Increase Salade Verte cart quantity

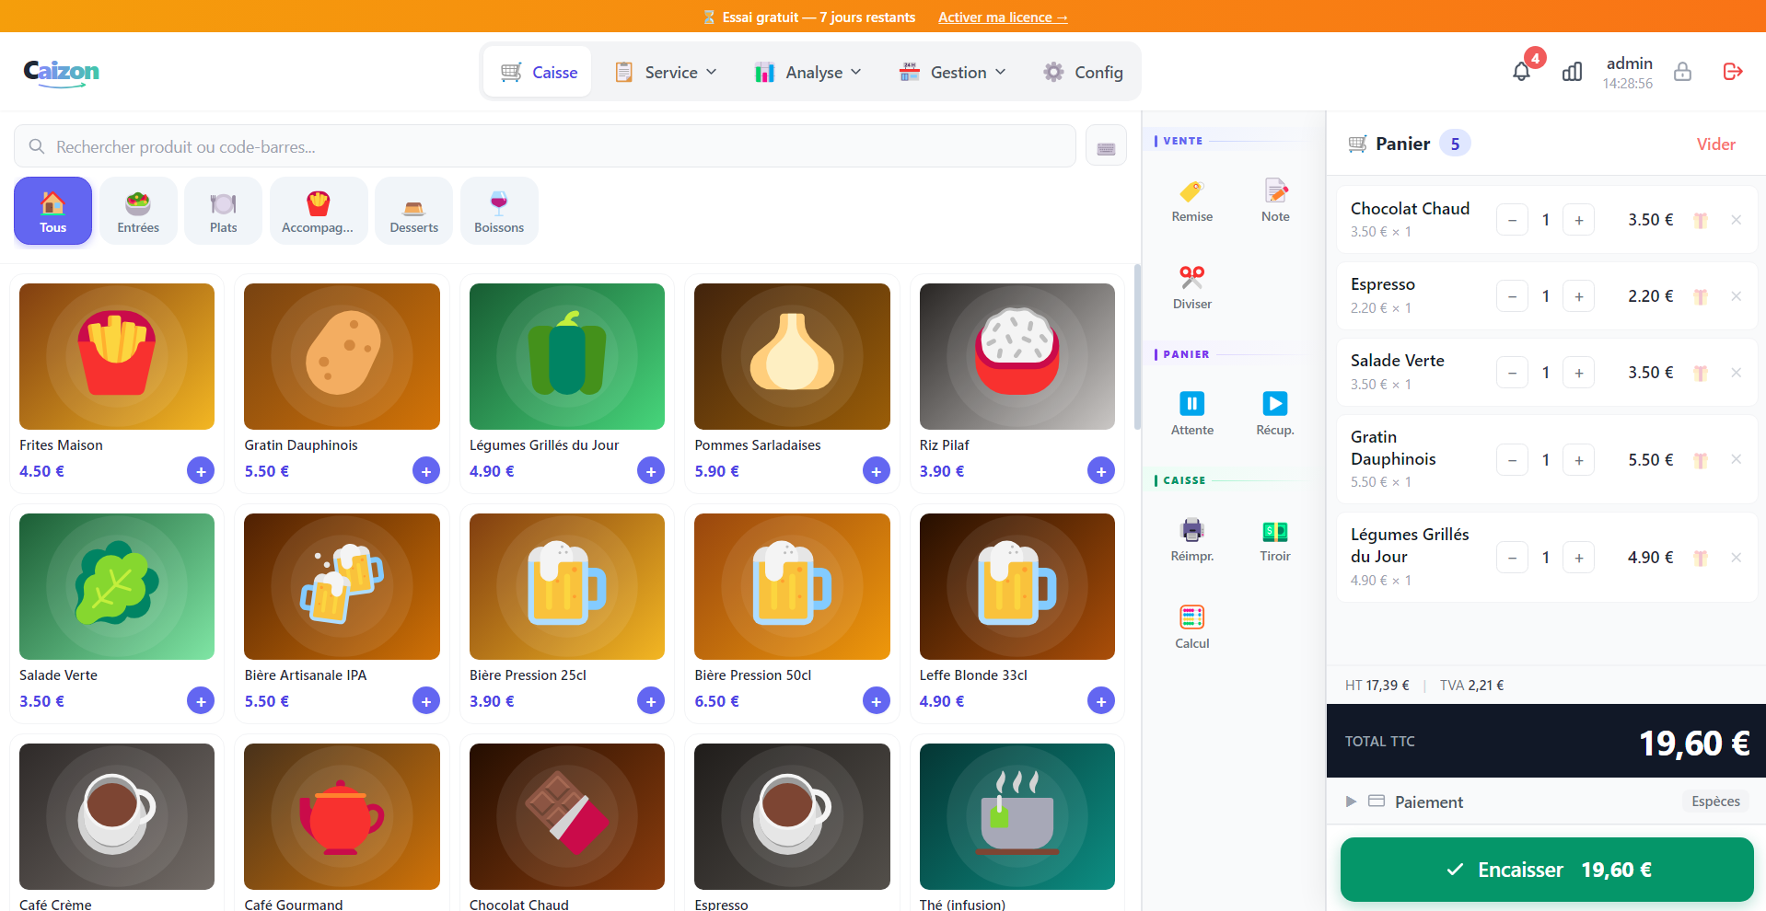1578,373
